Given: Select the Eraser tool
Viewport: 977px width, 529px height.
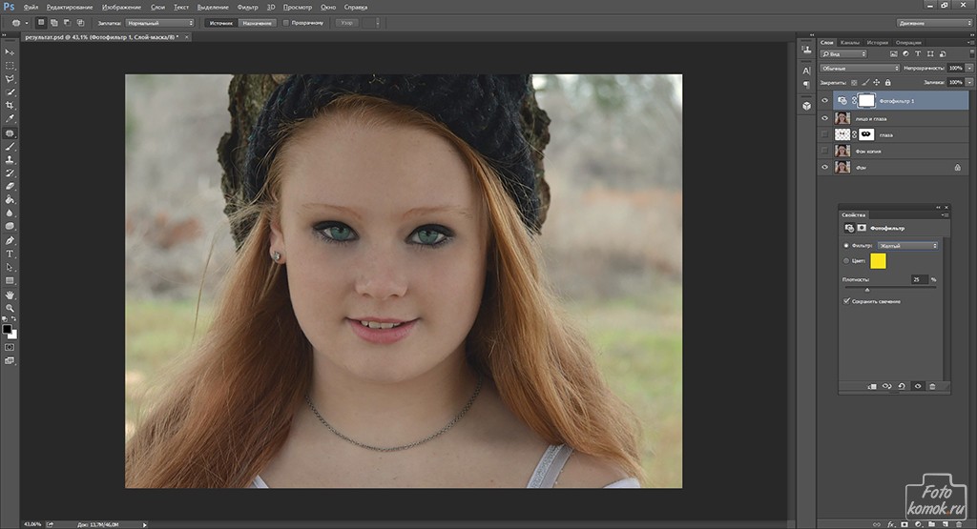Looking at the screenshot, I should point(10,187).
